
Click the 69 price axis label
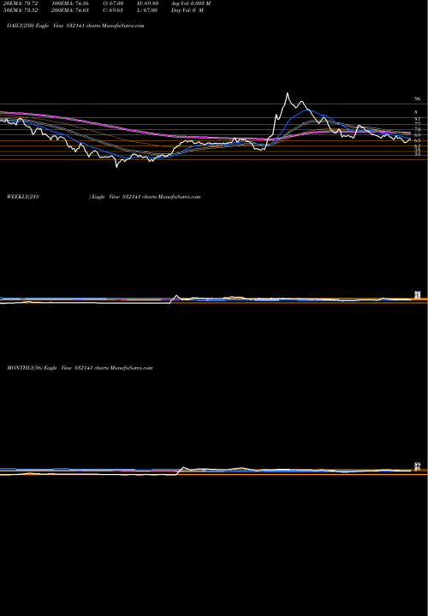(418, 135)
